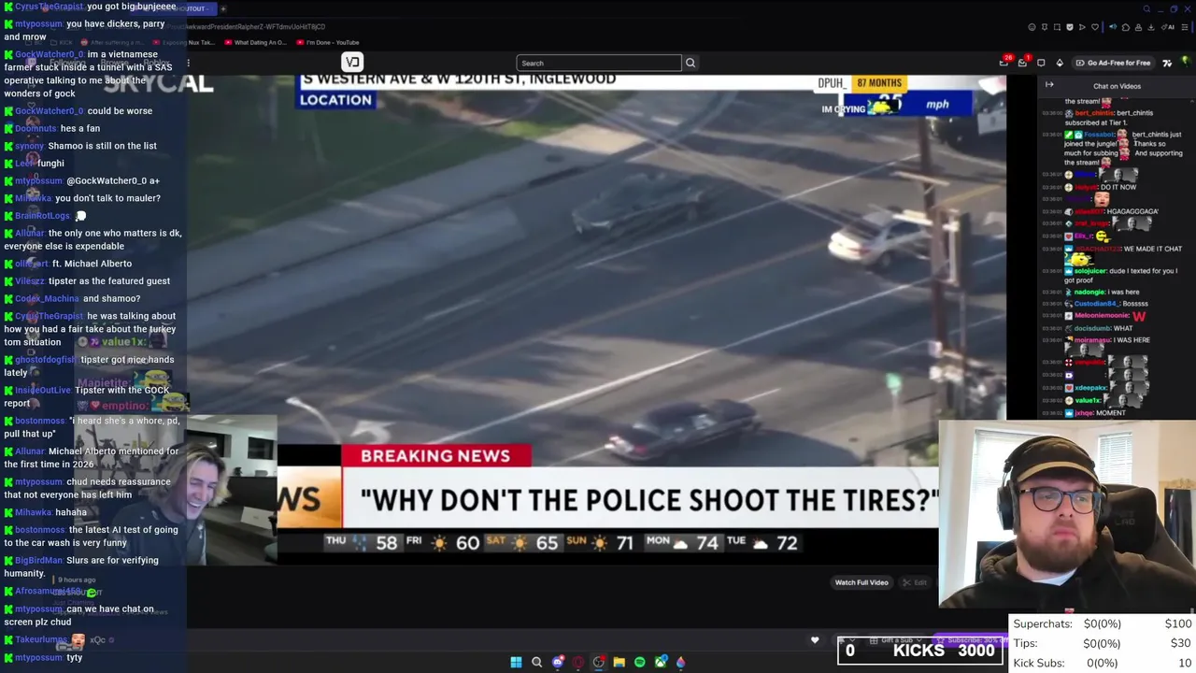
Task: Click the embedded news video player
Action: click(x=596, y=318)
